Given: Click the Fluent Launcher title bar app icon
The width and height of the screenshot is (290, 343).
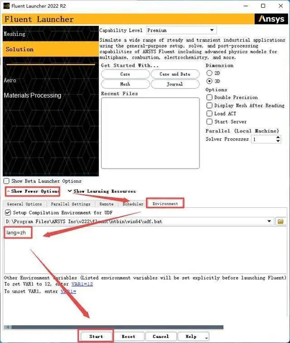Looking at the screenshot, I should [6, 6].
